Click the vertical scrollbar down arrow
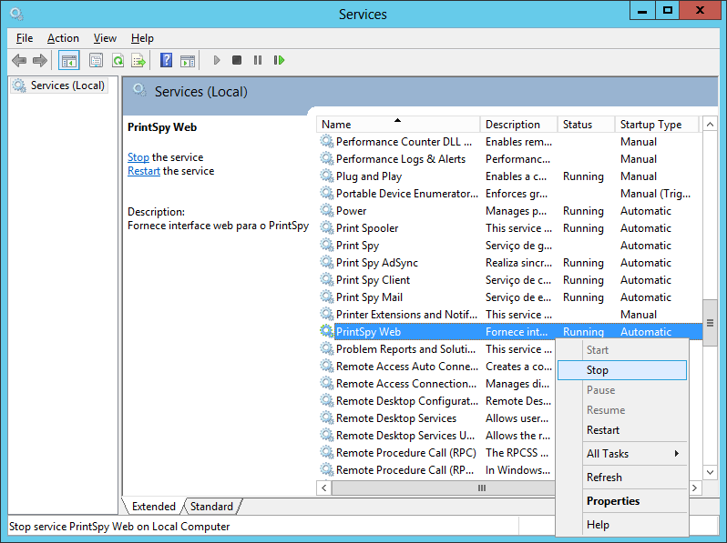Screen dimensions: 727x543 click(x=710, y=473)
